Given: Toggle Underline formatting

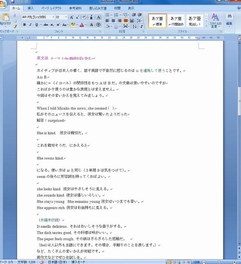Looking at the screenshot, I should 37,25.
